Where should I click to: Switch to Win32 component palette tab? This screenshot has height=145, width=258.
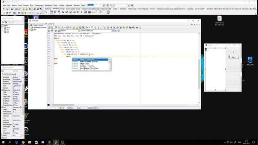click(x=62, y=9)
